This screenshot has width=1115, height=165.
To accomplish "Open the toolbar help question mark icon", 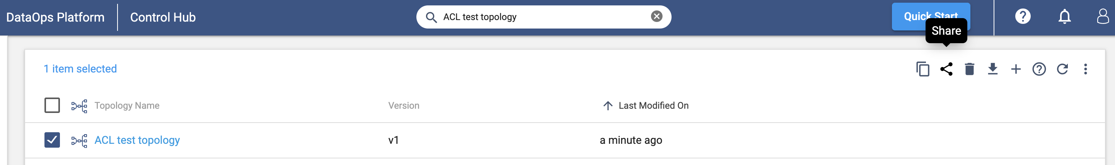I will (x=1039, y=69).
